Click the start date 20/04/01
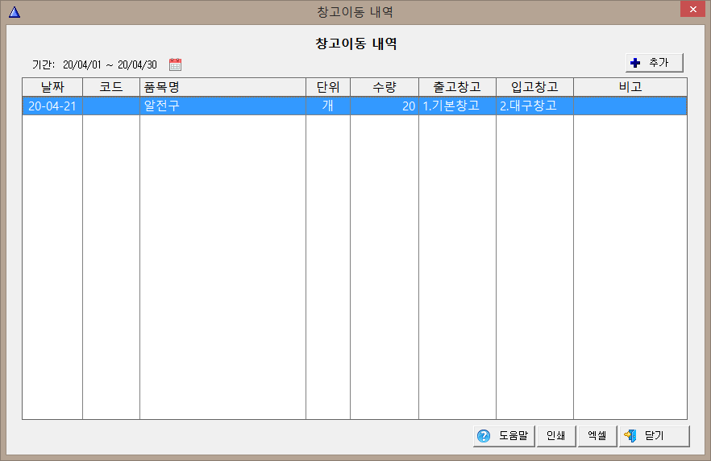Viewport: 711px width, 461px height. pyautogui.click(x=82, y=64)
